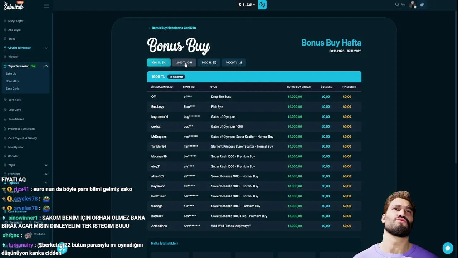458x258 pixels.
Task: Click the Ara search field
Action: click(403, 5)
